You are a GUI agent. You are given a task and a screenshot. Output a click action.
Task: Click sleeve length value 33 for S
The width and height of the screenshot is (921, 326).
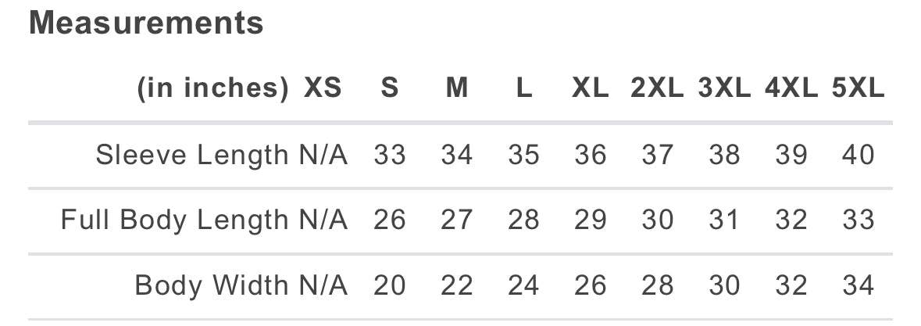(390, 156)
